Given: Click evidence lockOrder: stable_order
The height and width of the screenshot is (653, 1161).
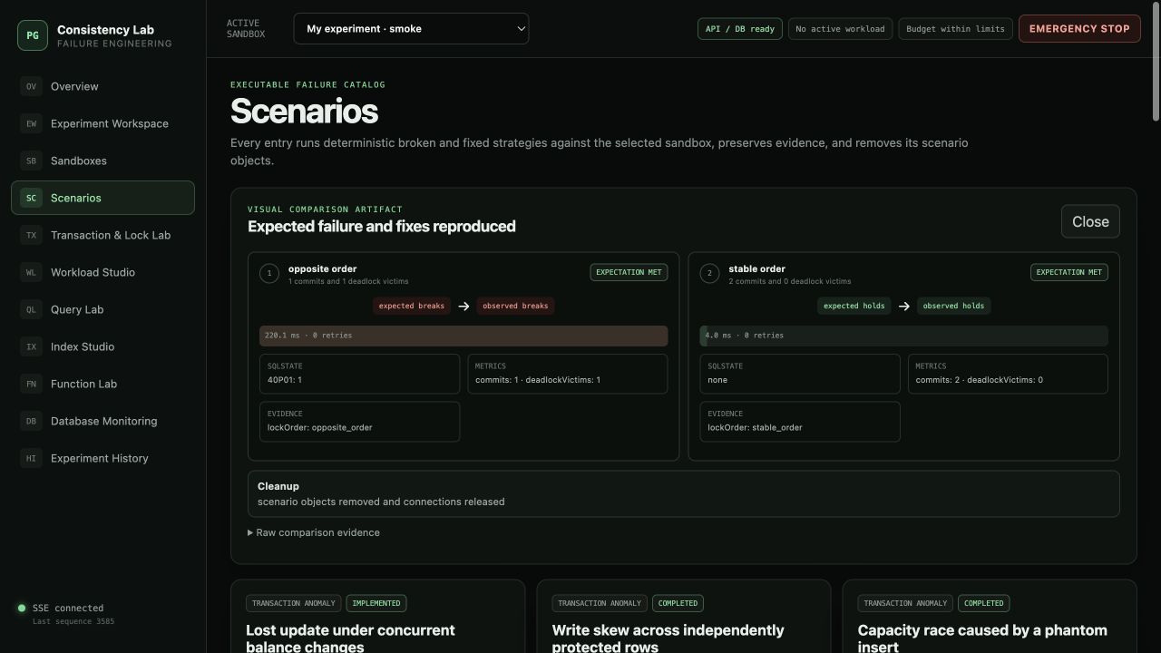Looking at the screenshot, I should 799,422.
